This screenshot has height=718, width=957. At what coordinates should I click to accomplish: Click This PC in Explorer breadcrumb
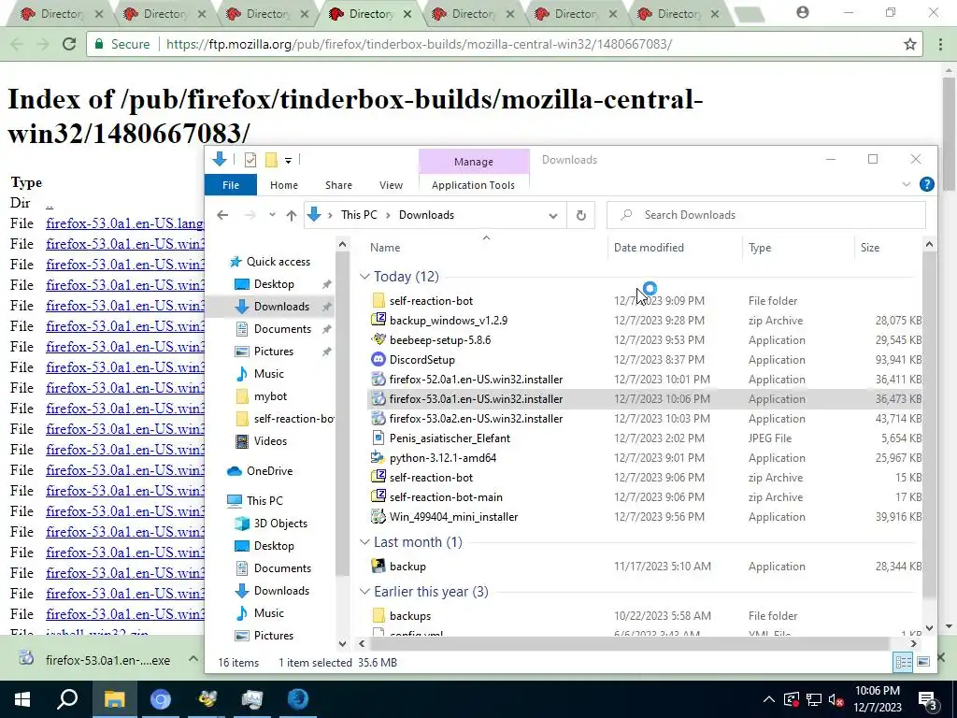pyautogui.click(x=359, y=215)
